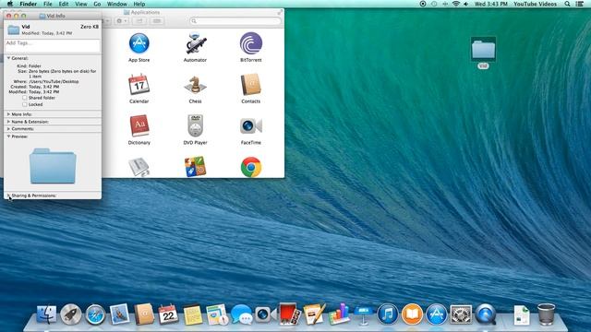Open the Game Center application icon

pyautogui.click(x=195, y=167)
